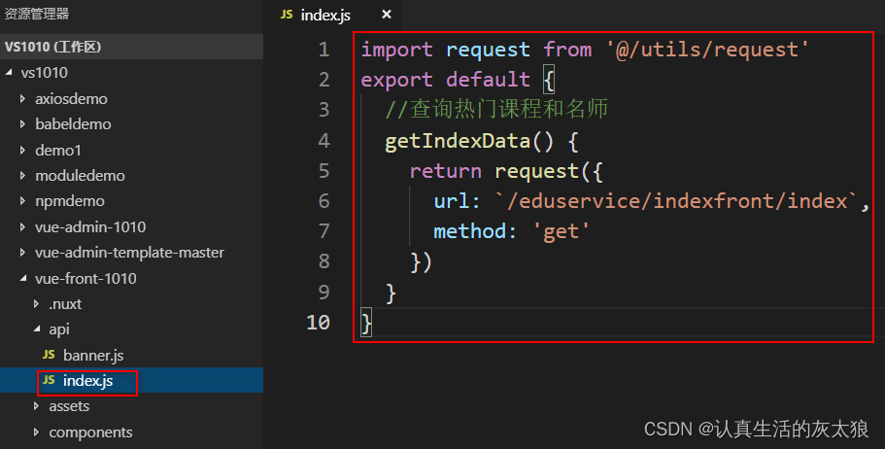Open the demo1 folder
This screenshot has width=885, height=449.
point(57,150)
